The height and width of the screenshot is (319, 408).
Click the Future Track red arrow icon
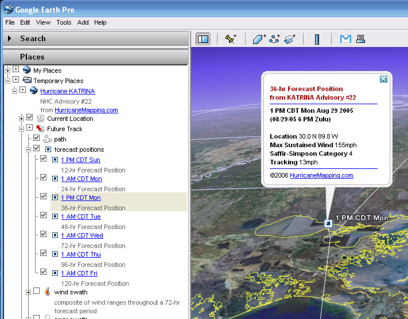[40, 128]
